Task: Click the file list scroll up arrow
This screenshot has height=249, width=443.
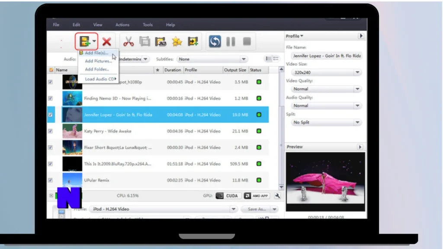Action: click(x=281, y=70)
